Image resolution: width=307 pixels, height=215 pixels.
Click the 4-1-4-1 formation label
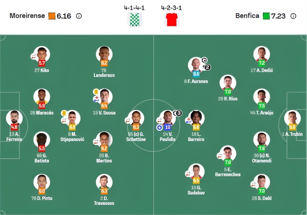[134, 8]
